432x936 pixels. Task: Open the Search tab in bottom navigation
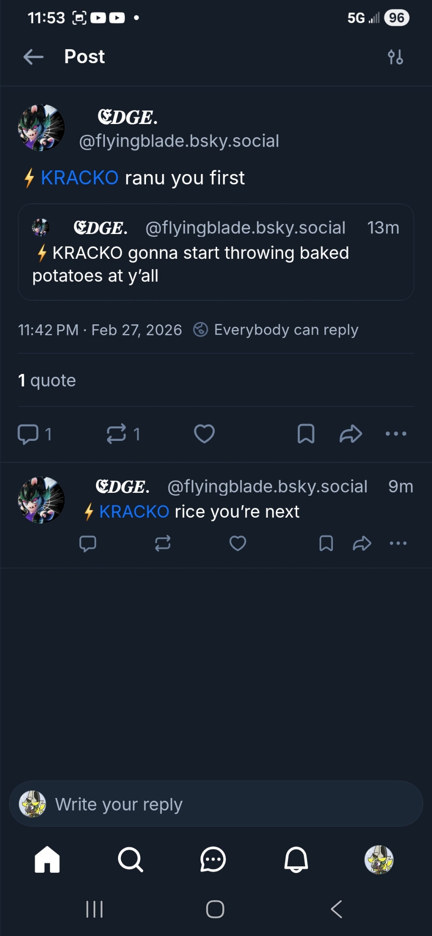coord(130,860)
